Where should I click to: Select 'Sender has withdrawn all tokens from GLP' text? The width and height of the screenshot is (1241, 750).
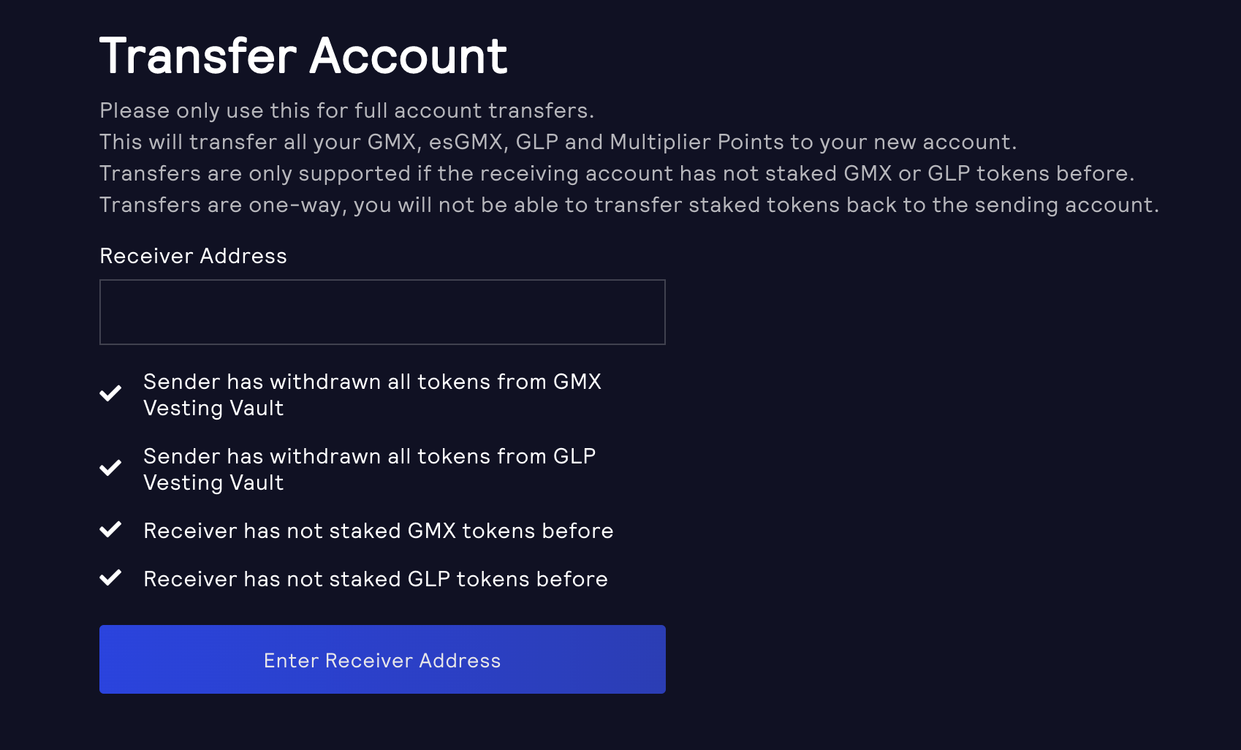tap(369, 456)
